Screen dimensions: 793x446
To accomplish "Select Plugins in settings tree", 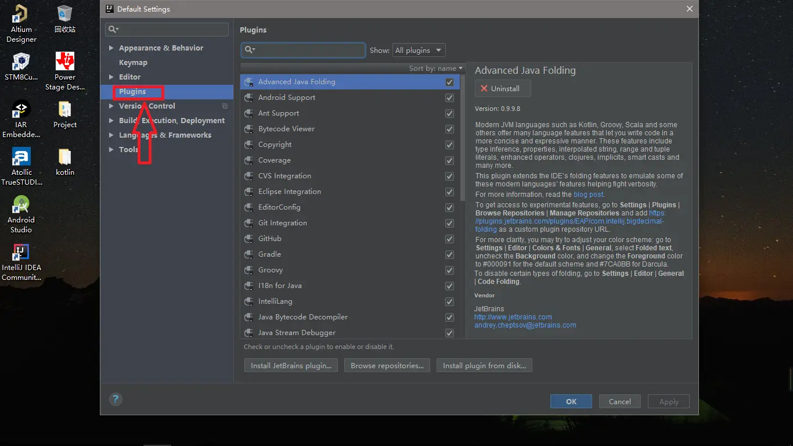I will coord(132,92).
